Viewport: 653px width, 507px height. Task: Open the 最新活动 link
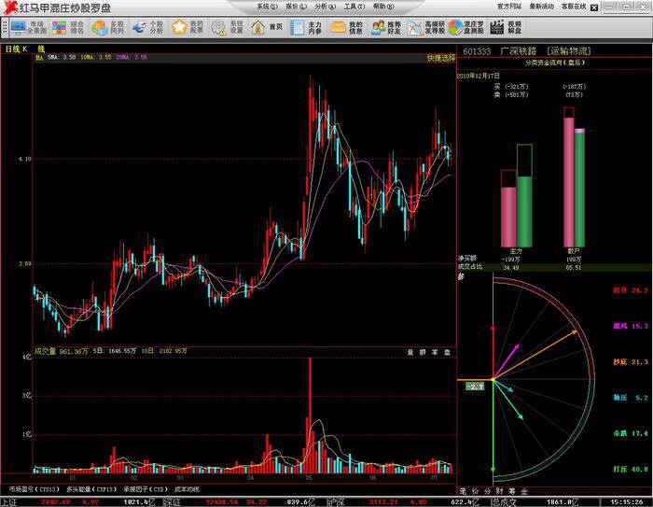click(542, 7)
